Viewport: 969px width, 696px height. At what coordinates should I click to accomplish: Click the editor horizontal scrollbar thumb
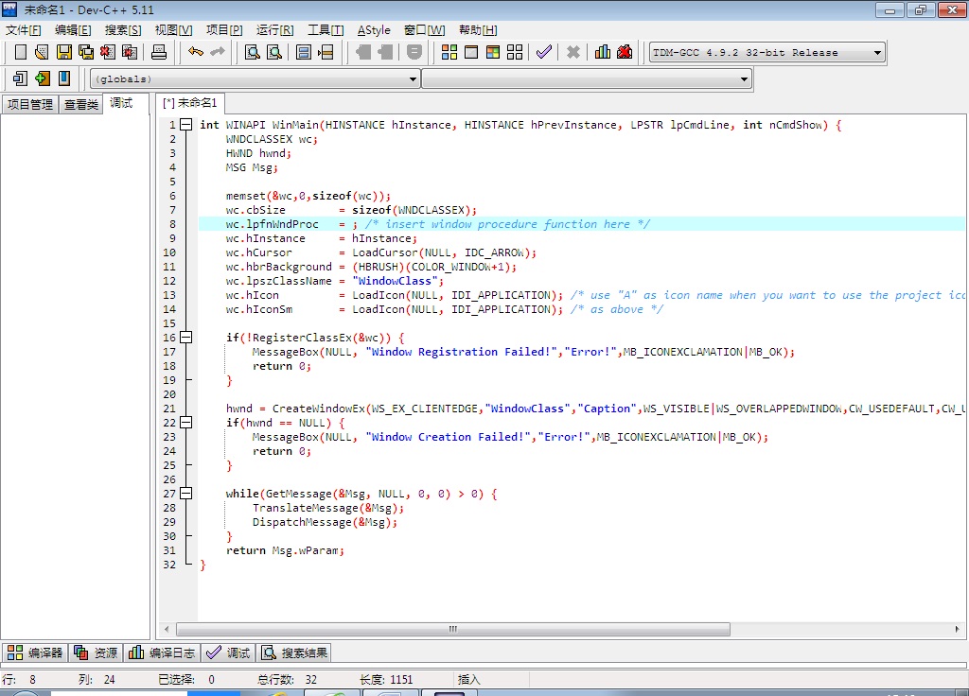[452, 629]
